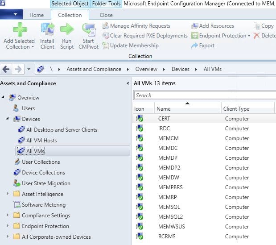Sort by the Name column header
The width and height of the screenshot is (276, 245).
point(188,108)
